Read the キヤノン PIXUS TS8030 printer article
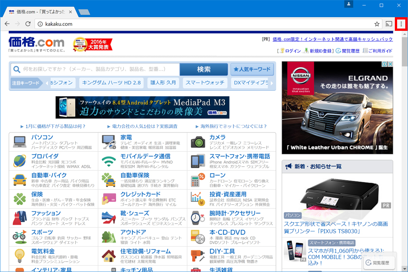408x272 pixels. pos(336,228)
